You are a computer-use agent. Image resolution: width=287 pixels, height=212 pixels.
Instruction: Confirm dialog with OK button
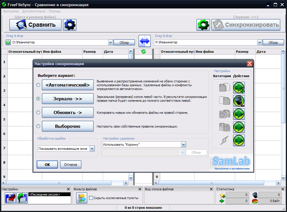point(47,164)
